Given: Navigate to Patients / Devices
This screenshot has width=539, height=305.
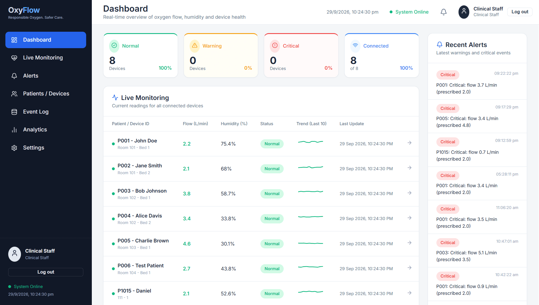Looking at the screenshot, I should 46,94.
